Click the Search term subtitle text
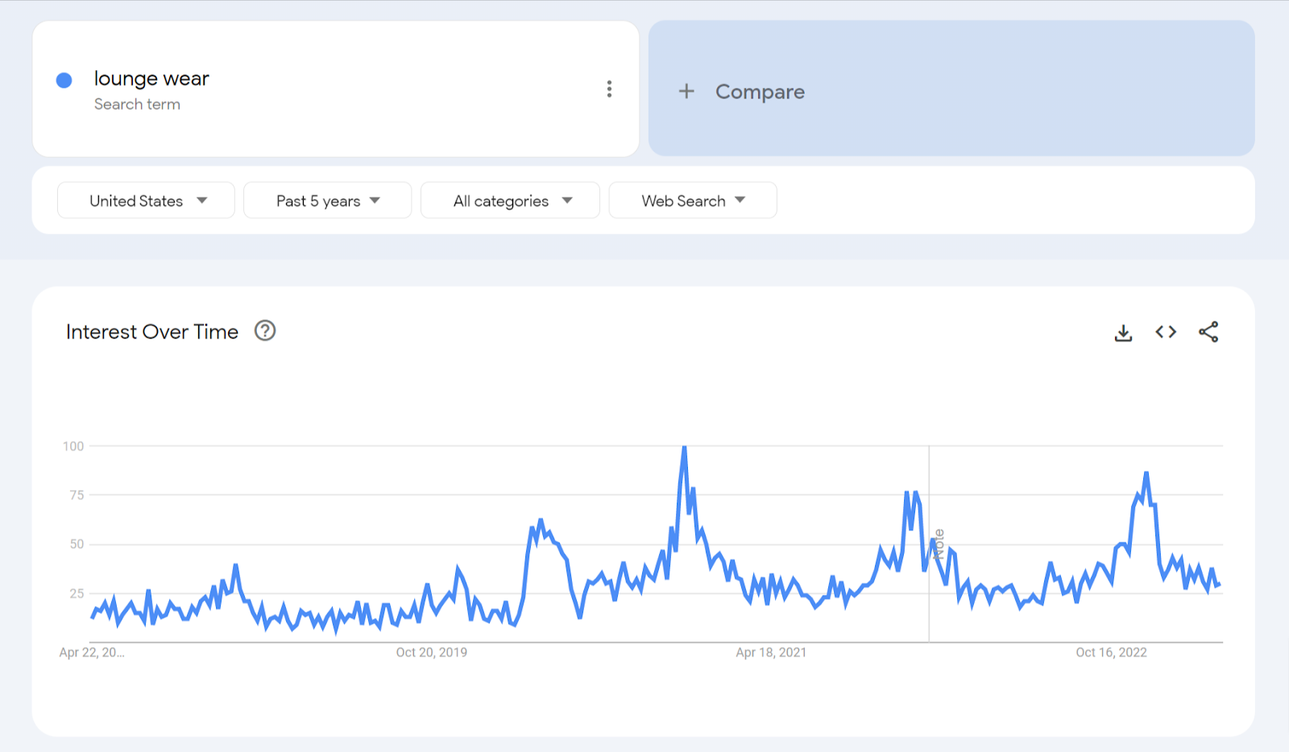 (x=137, y=104)
